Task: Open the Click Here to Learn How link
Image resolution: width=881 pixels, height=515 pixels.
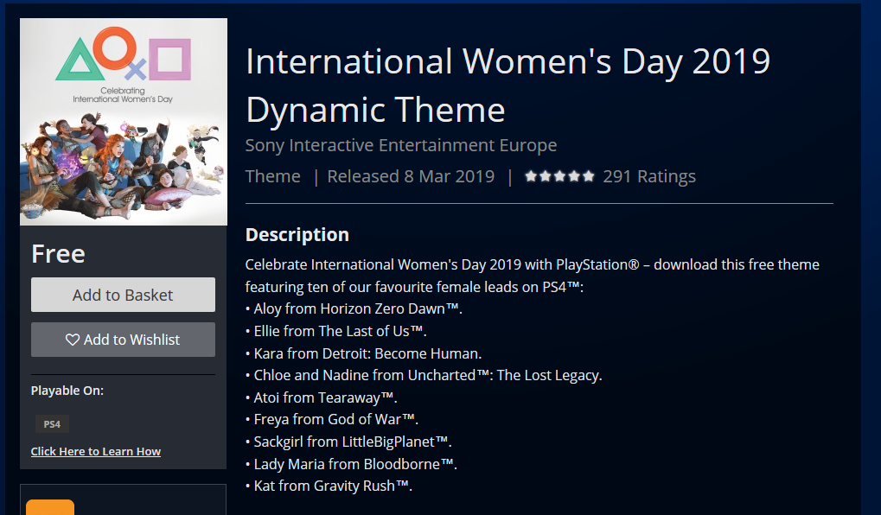Action: tap(95, 452)
